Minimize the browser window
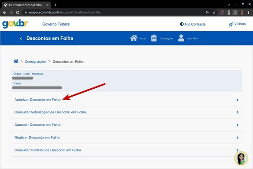253x169 pixels. (x=236, y=5)
